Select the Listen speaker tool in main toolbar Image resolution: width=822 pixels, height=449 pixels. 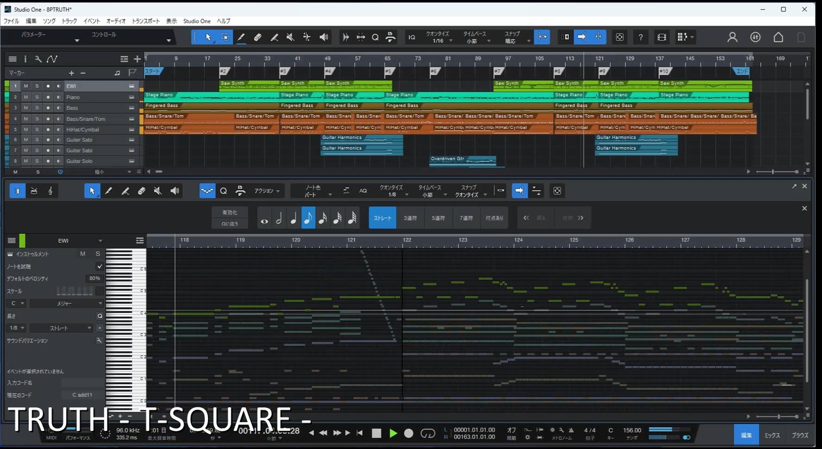[324, 37]
